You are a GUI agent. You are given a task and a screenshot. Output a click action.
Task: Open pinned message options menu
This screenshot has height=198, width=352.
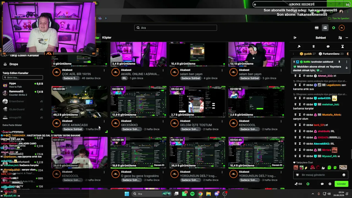click(346, 62)
